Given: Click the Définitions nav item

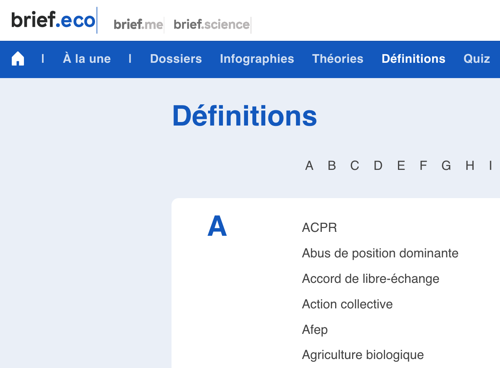Looking at the screenshot, I should [413, 59].
